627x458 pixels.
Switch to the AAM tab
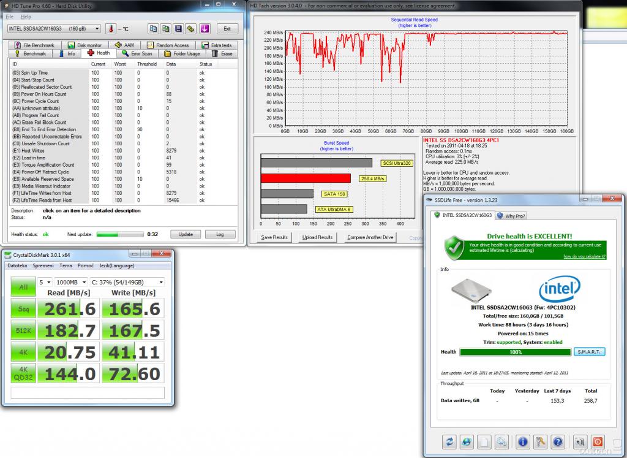coord(124,45)
